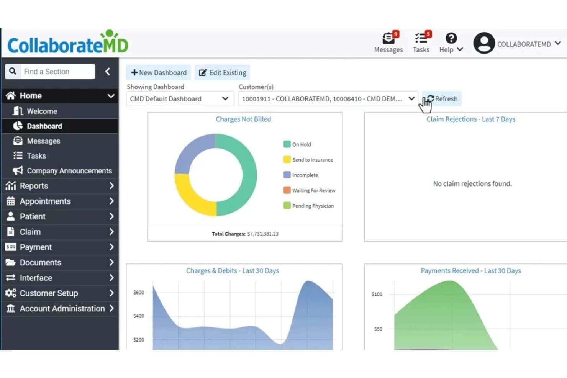The width and height of the screenshot is (567, 378).
Task: Open Payments Received - Last 30 Days title
Action: [471, 271]
